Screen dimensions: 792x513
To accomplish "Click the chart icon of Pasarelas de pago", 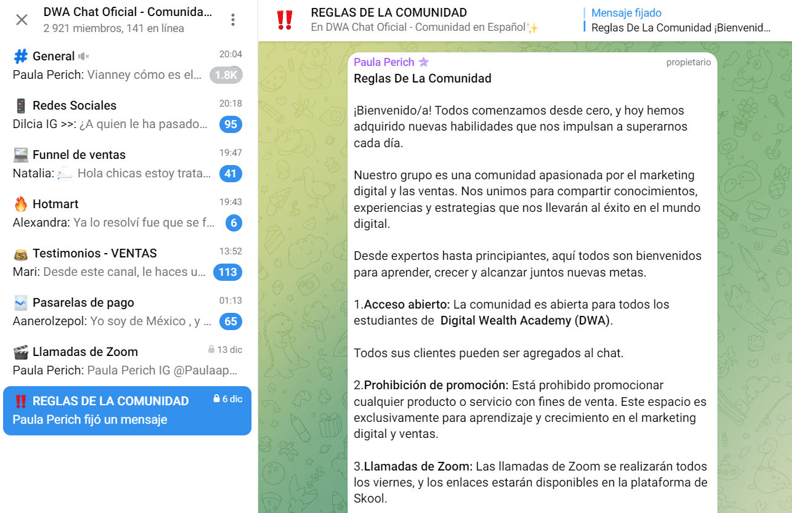I will click(x=20, y=302).
